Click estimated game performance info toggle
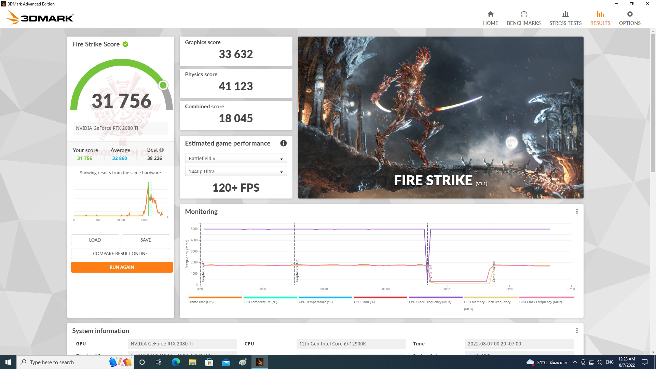 coord(283,143)
